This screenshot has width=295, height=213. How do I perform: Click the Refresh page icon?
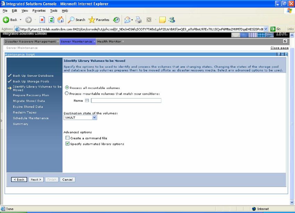click(51, 20)
